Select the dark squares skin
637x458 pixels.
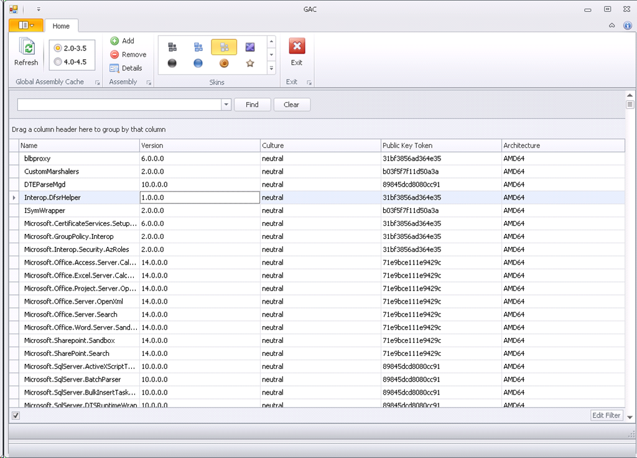tap(172, 47)
